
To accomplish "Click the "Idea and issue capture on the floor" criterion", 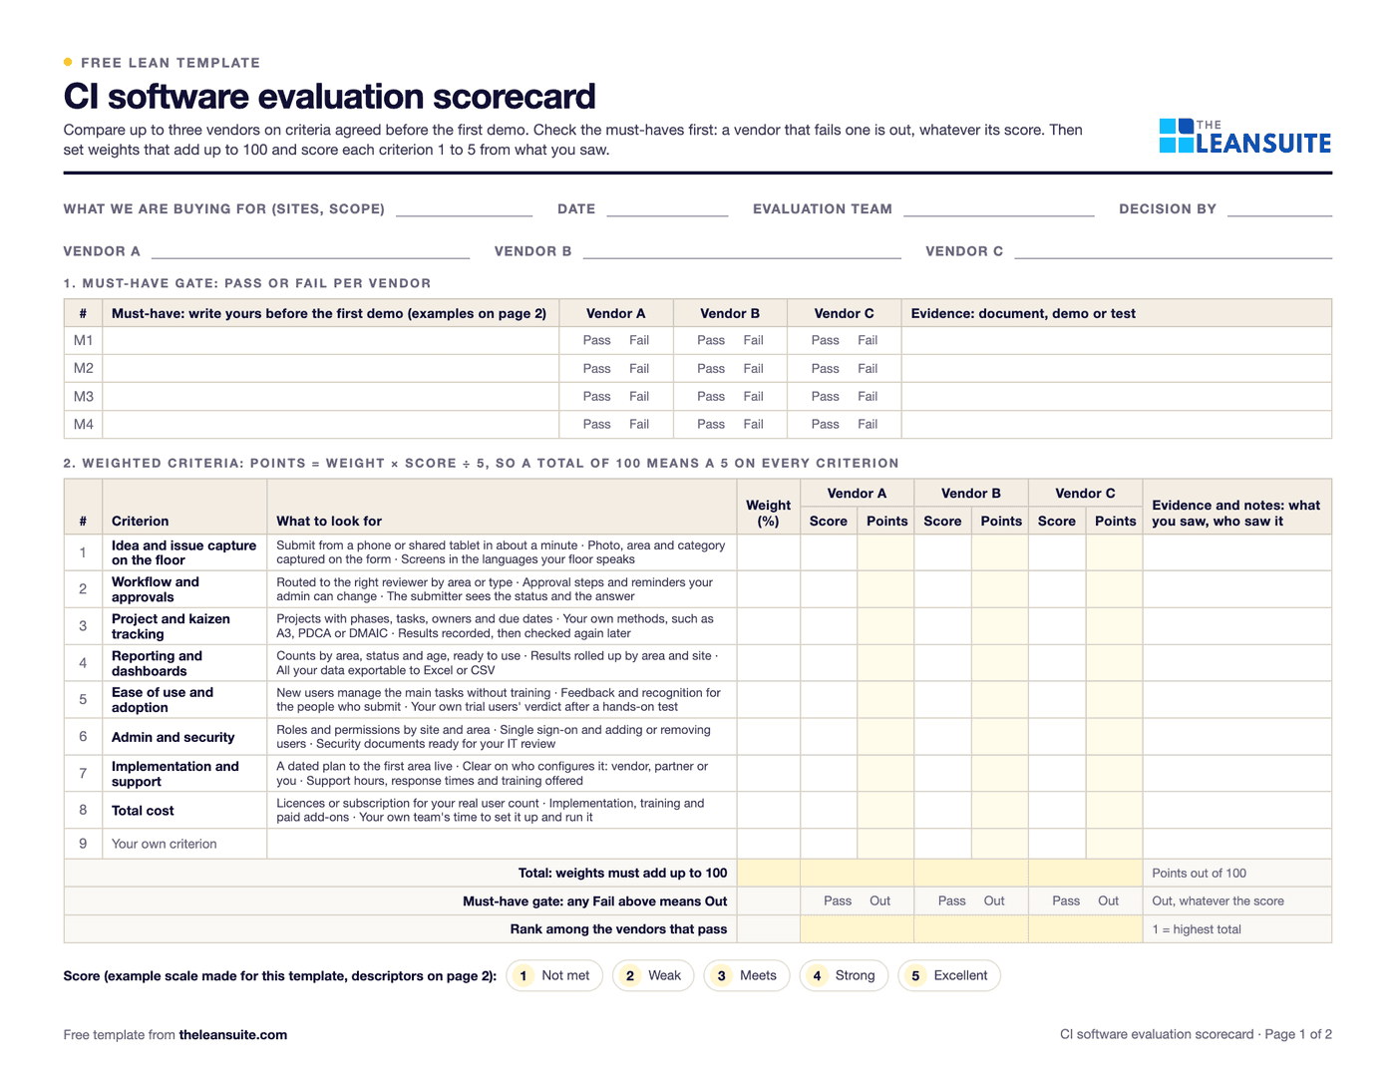I will click(184, 553).
